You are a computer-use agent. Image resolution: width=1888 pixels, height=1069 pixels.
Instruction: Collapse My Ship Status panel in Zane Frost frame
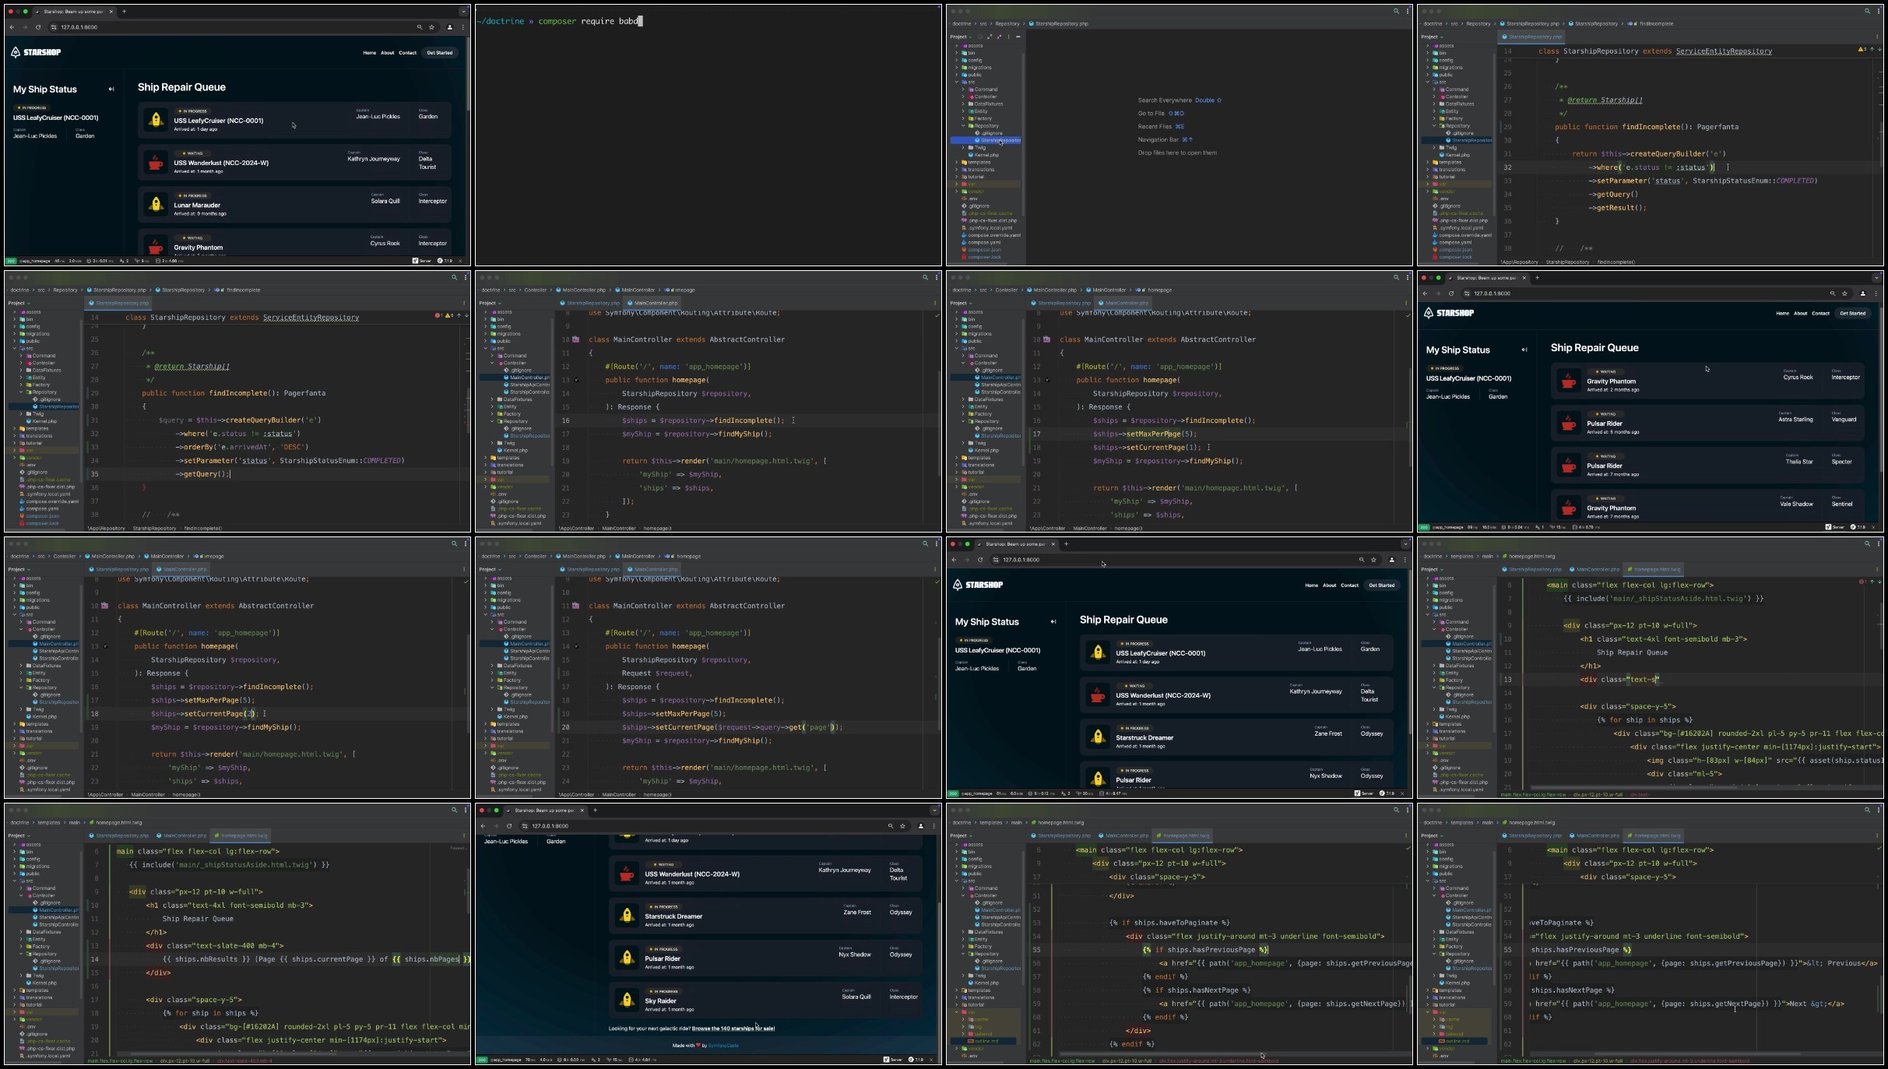(x=1053, y=622)
